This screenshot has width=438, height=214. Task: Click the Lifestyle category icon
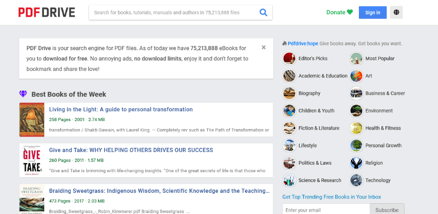coord(289,145)
